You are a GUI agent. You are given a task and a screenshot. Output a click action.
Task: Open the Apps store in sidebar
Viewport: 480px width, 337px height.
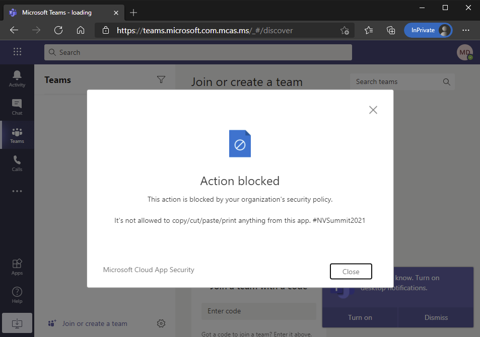pyautogui.click(x=17, y=267)
